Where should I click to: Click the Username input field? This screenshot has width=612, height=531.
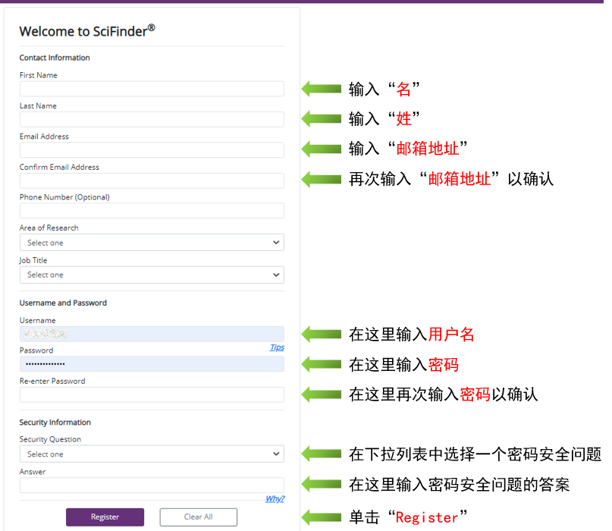tap(151, 334)
